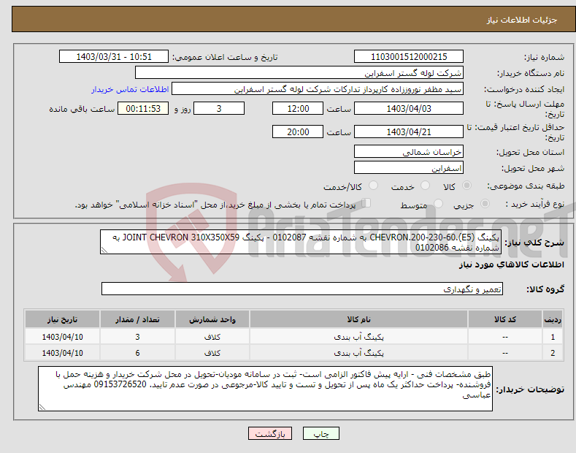Select the جزیی purchase type radio
This screenshot has width=576, height=453.
(485, 203)
